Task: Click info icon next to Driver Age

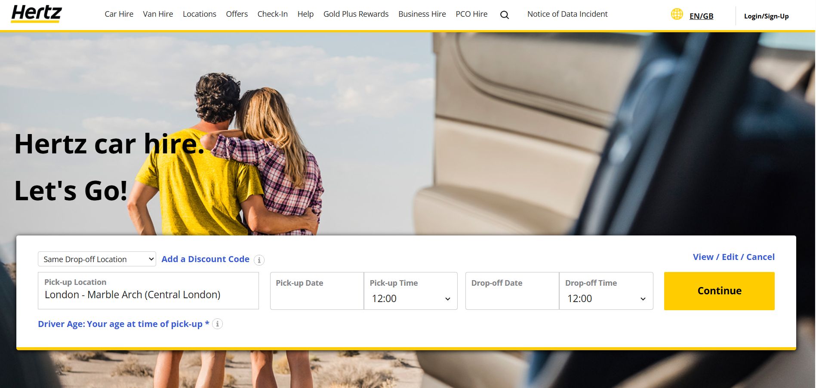Action: (x=218, y=324)
